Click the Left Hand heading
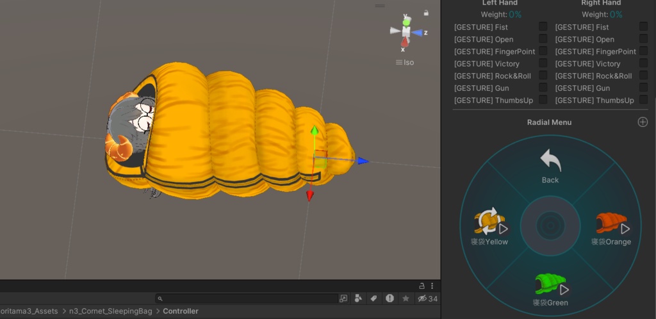Screen dimensions: 656x319 point(500,3)
